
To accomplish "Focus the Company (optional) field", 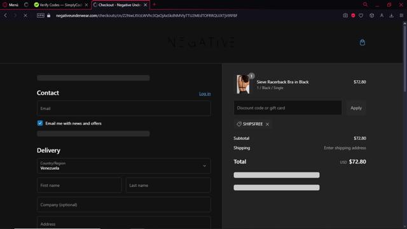I will coord(124,205).
